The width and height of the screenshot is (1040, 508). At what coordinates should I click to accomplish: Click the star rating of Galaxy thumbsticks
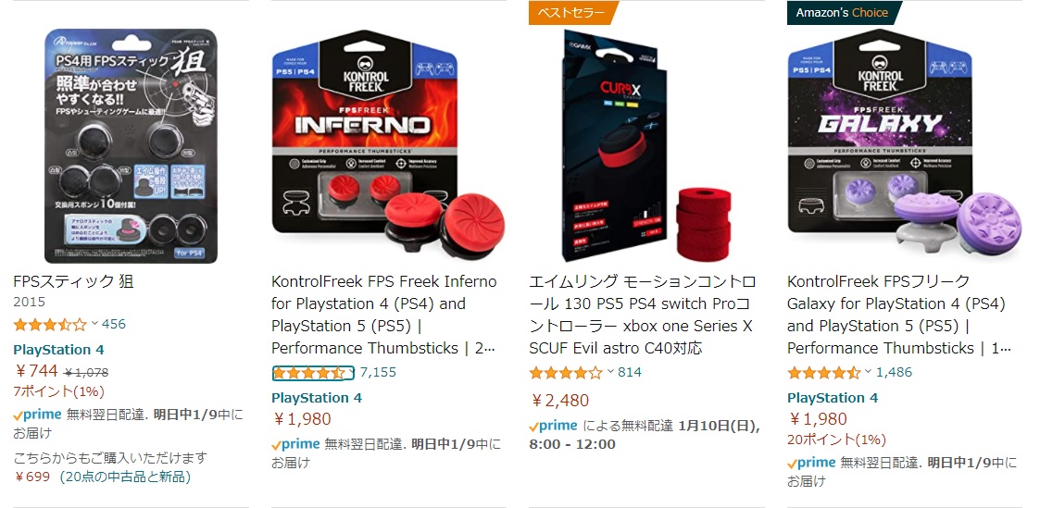point(824,373)
